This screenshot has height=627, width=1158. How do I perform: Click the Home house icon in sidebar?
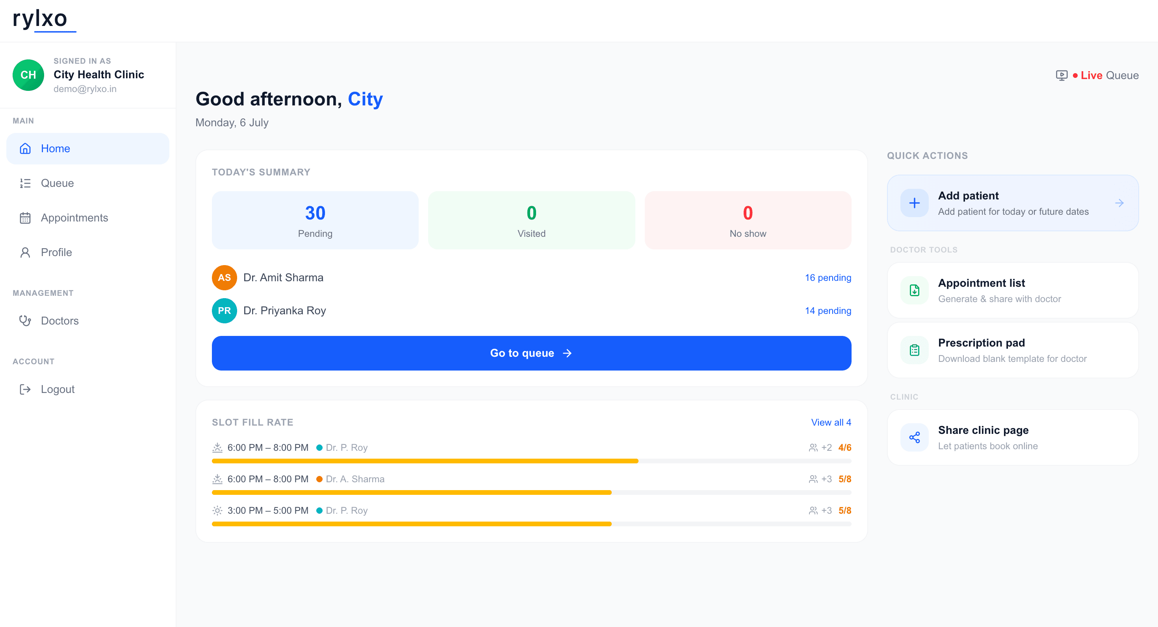coord(25,149)
